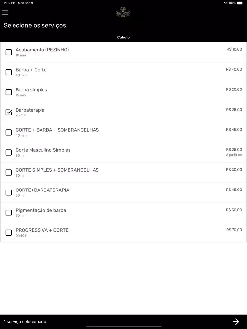Check the Corte Masculino Simples checkbox
The image size is (247, 329).
pos(9,152)
